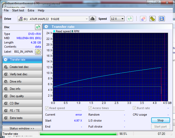
Task: Click the disc label edit icon
Action: pos(38,52)
